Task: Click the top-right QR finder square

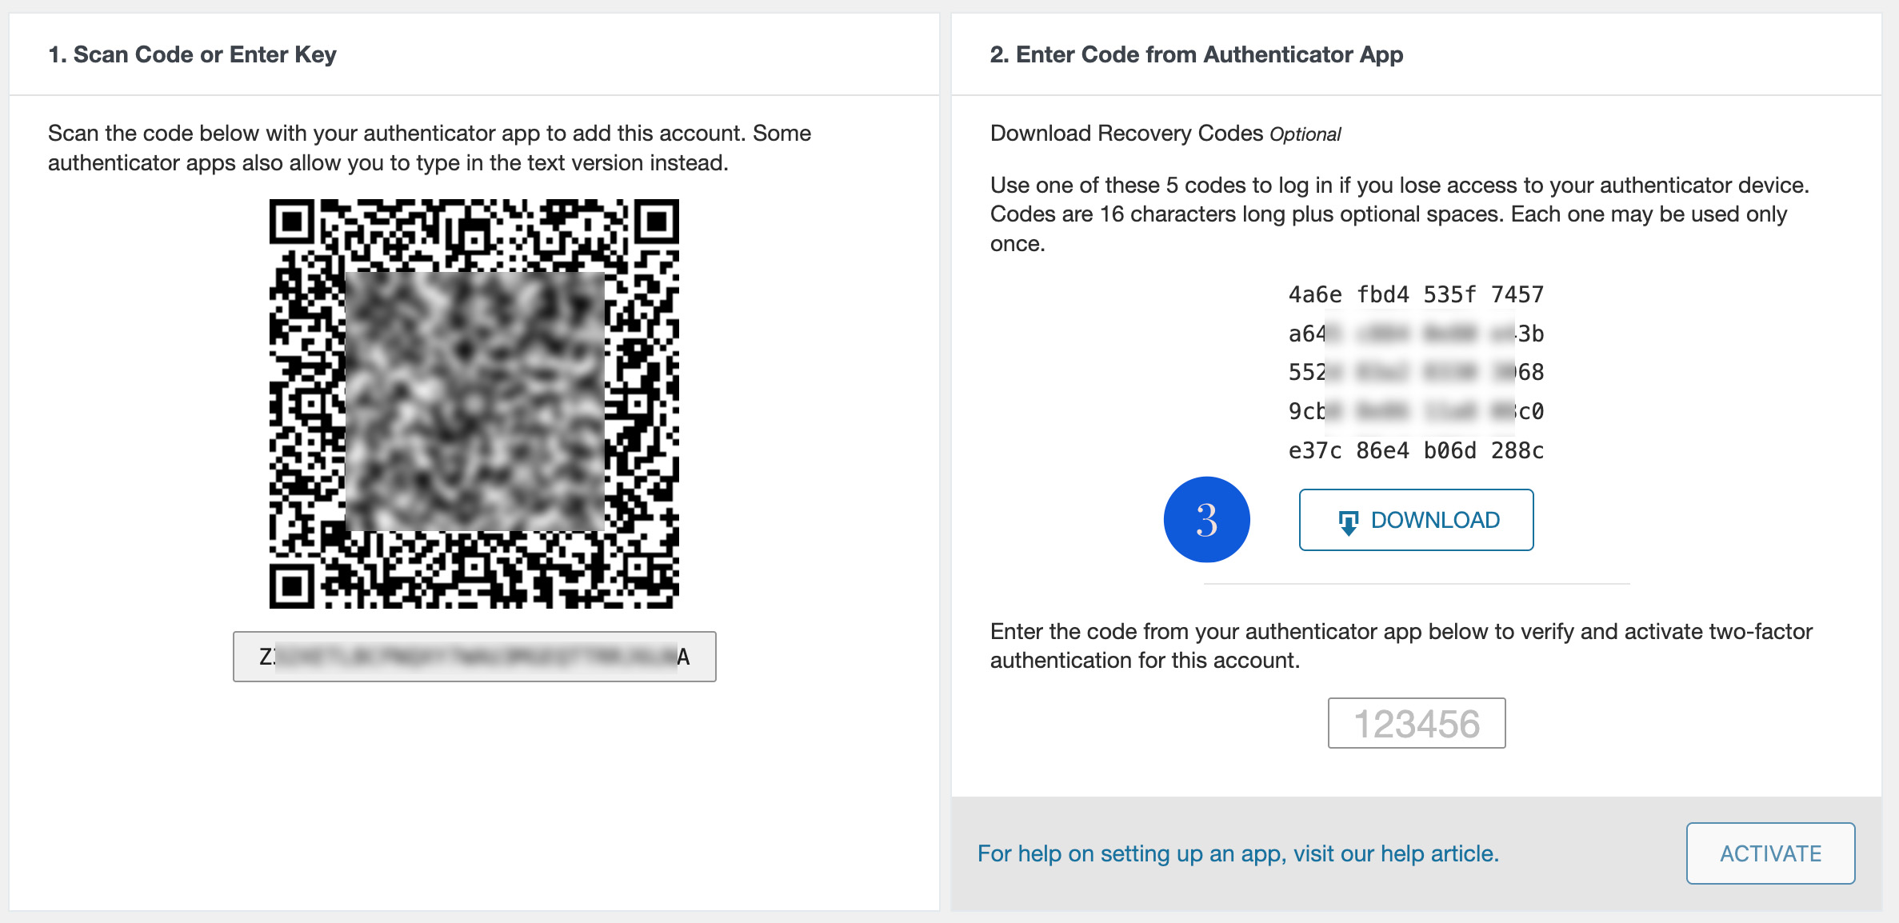Action: (656, 222)
